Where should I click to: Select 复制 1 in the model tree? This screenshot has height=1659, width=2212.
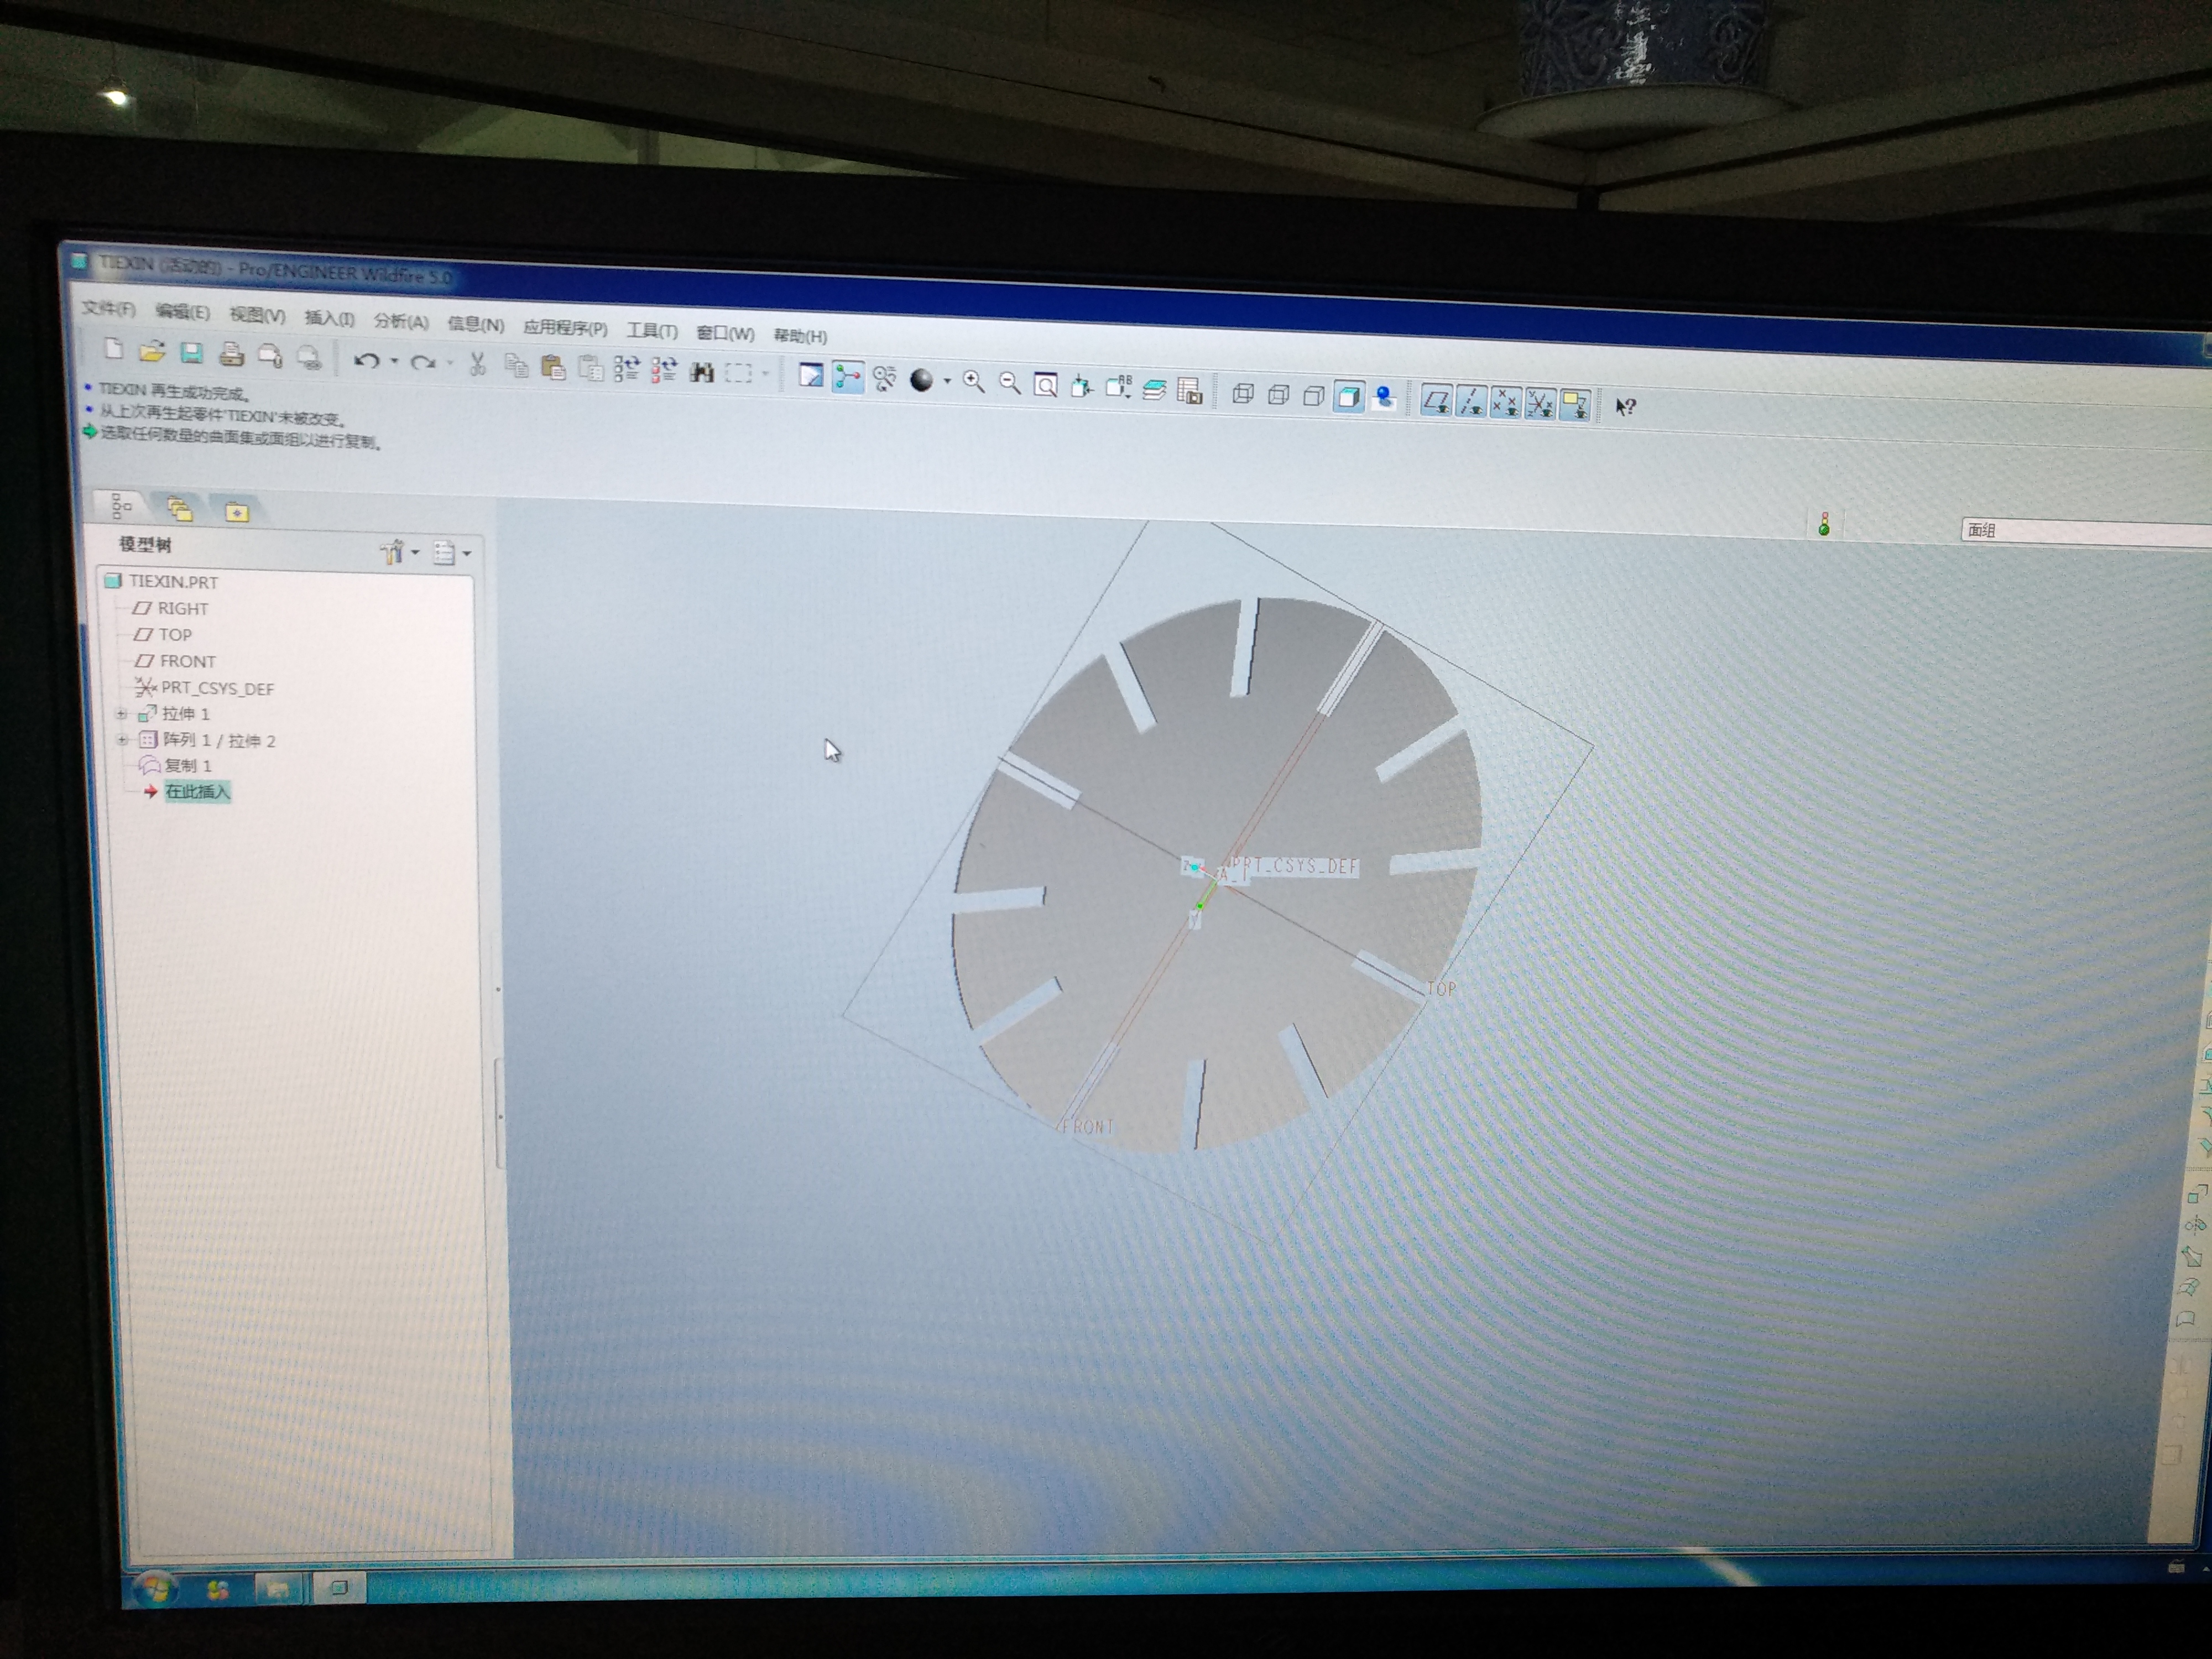187,766
